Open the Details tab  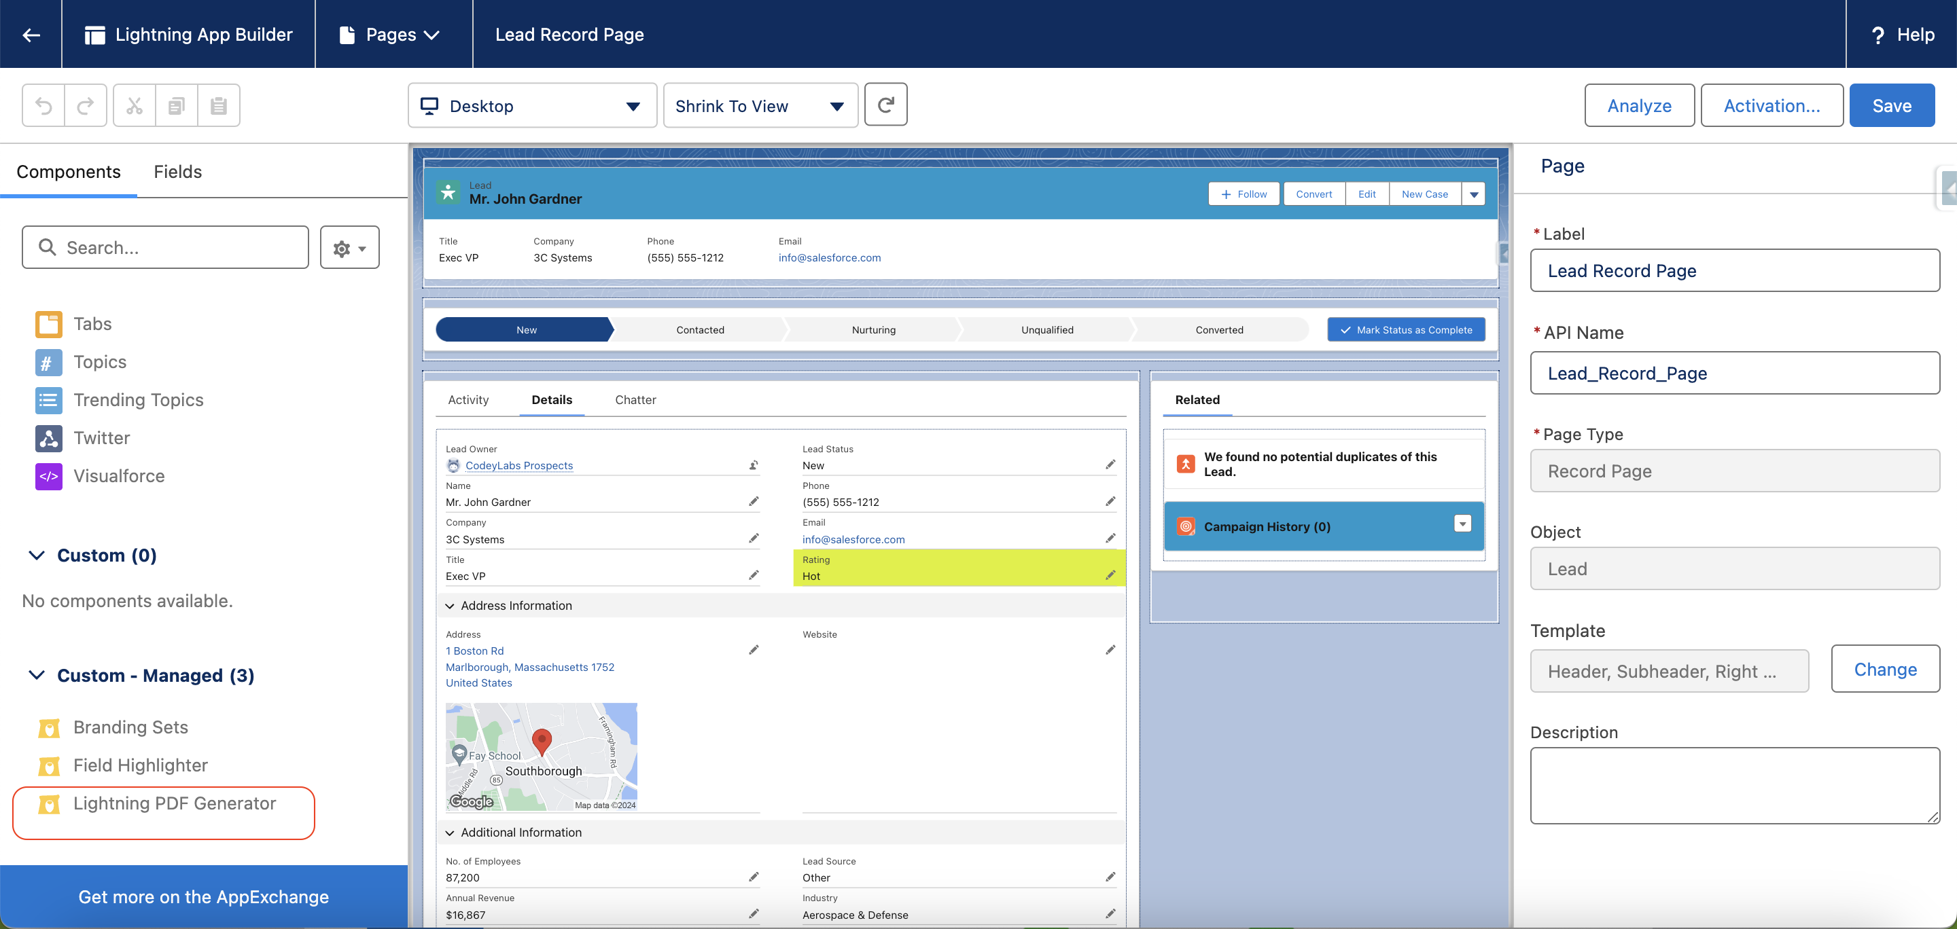coord(552,400)
